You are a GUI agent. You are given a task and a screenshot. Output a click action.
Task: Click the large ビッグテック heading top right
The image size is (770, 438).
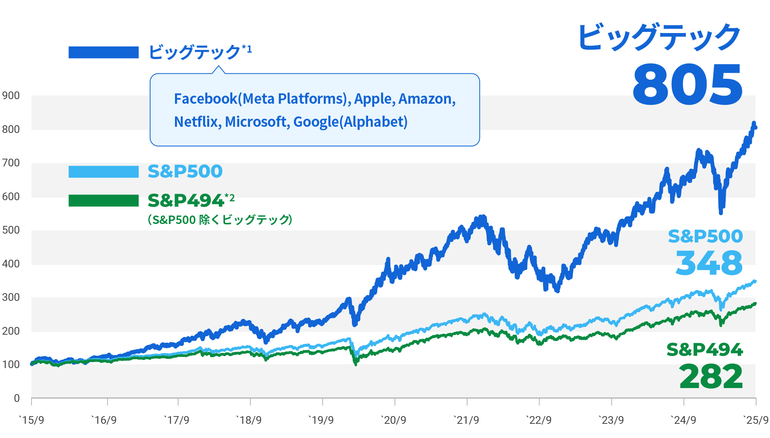[x=659, y=37]
